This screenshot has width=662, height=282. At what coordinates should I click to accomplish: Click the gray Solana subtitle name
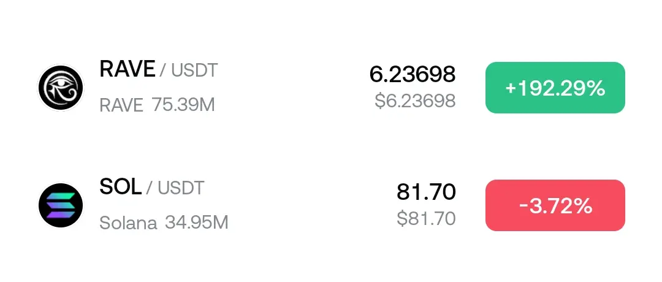128,223
